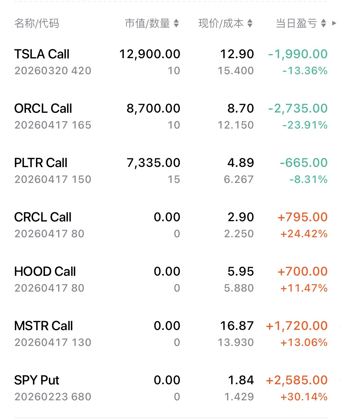
Task: Tap MSTR Call's current price 16.87
Action: click(237, 326)
